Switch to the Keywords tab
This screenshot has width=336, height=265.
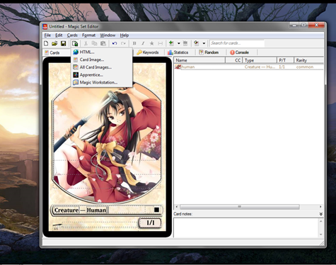click(x=148, y=52)
